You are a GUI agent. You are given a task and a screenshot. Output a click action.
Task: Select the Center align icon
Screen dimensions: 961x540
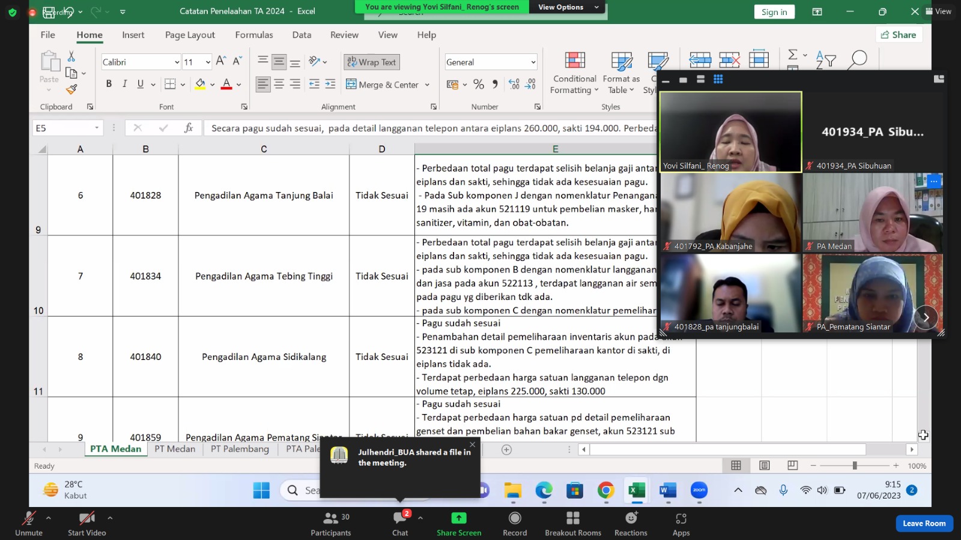(x=279, y=84)
